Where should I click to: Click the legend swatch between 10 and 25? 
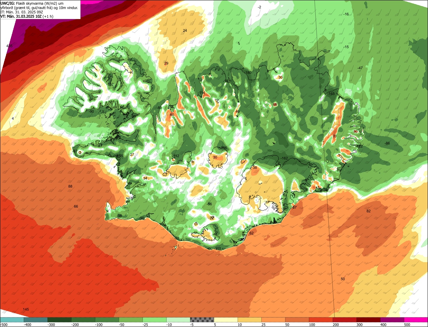[x=249, y=320]
